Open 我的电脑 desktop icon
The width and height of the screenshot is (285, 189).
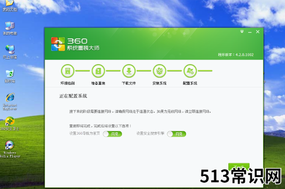coord(10,28)
